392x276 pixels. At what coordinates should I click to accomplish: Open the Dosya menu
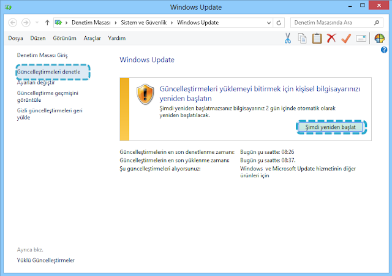tap(15, 38)
